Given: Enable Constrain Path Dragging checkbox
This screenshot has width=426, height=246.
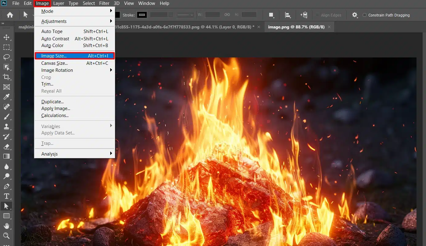Looking at the screenshot, I should [364, 15].
